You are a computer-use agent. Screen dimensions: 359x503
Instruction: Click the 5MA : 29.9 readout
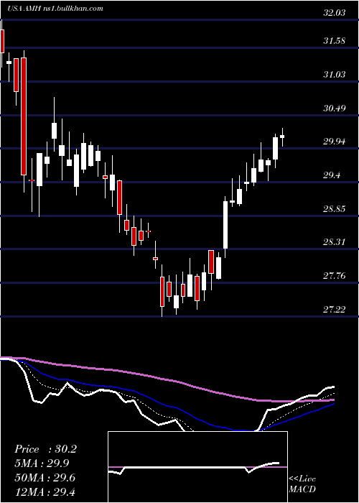(x=42, y=463)
